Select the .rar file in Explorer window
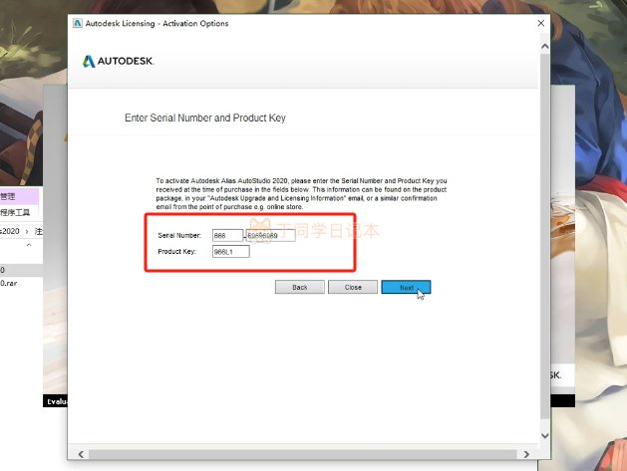This screenshot has height=471, width=627. coord(9,283)
